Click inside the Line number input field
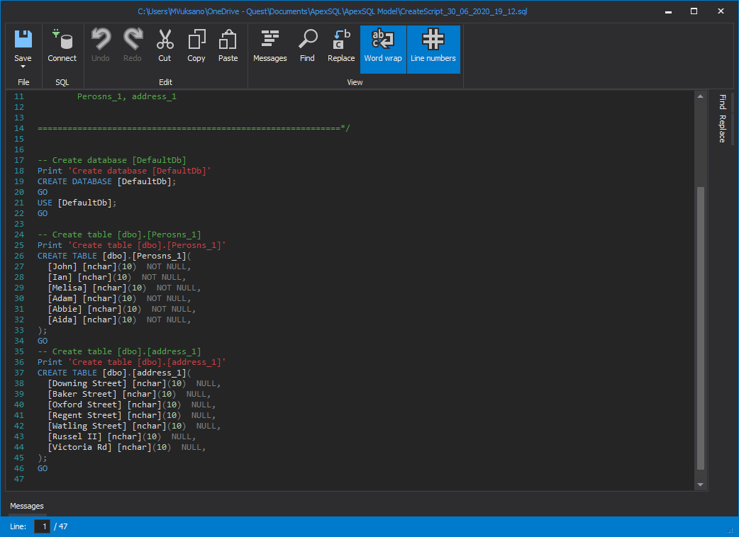Image resolution: width=739 pixels, height=537 pixels. coord(43,526)
